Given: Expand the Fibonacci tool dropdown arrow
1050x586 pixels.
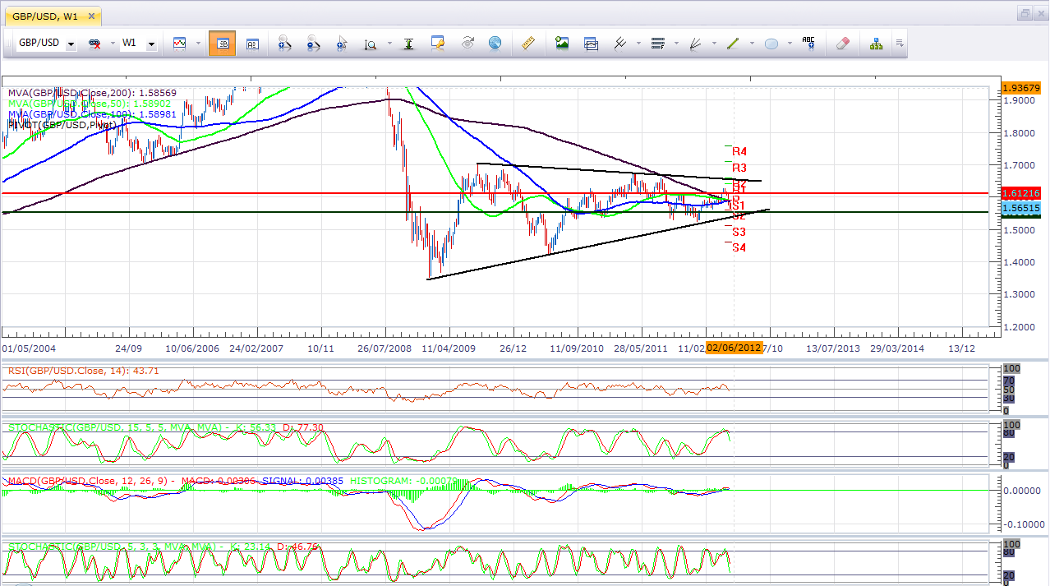Looking at the screenshot, I should [675, 44].
